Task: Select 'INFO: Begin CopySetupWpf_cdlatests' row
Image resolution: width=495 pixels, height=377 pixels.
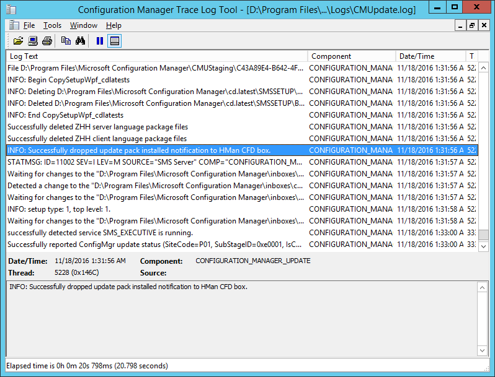Action: [x=242, y=80]
